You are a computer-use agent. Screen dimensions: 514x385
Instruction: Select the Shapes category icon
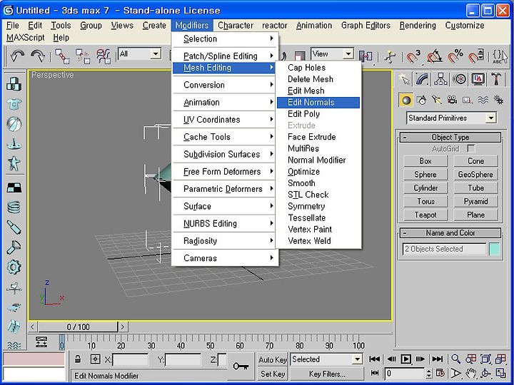click(422, 100)
